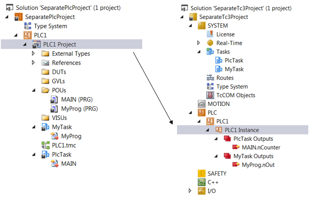Click the Tasks icon under SYSTEM
Image resolution: width=314 pixels, height=199 pixels.
pos(210,51)
